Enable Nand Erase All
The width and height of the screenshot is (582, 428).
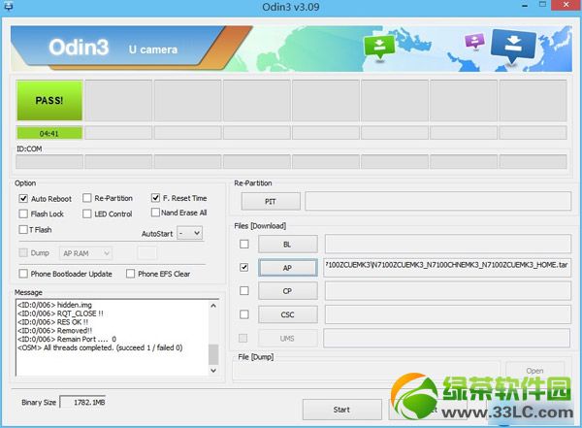(x=155, y=213)
